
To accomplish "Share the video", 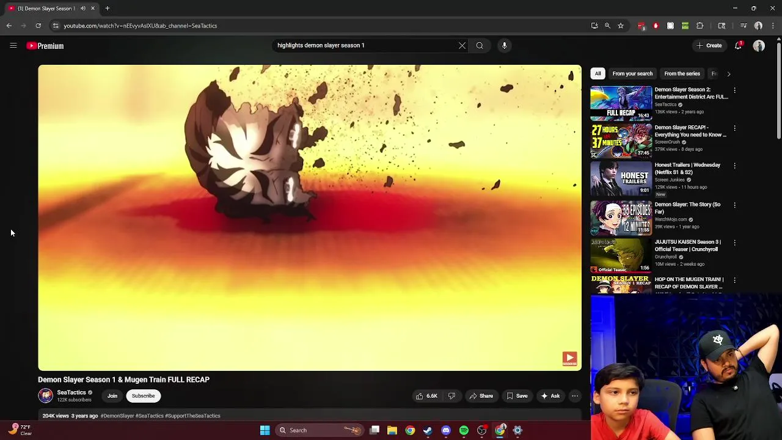I will click(481, 396).
